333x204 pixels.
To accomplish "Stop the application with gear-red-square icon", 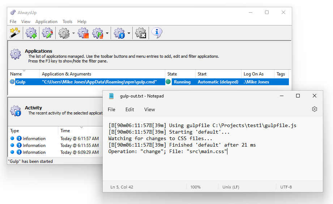I will click(x=83, y=33).
